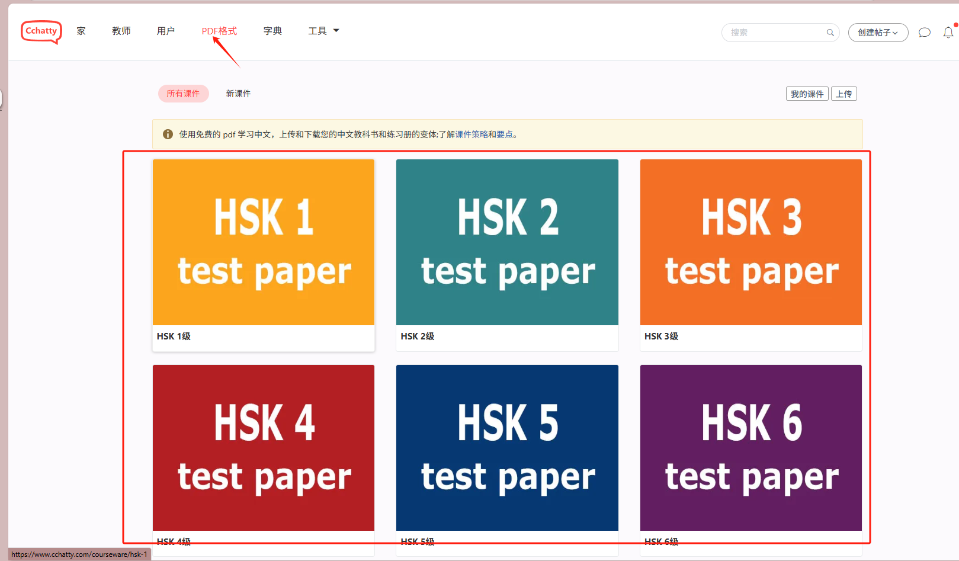The width and height of the screenshot is (959, 561).
Task: Open the HSK 2级 courseware thumbnail
Action: tap(506, 242)
